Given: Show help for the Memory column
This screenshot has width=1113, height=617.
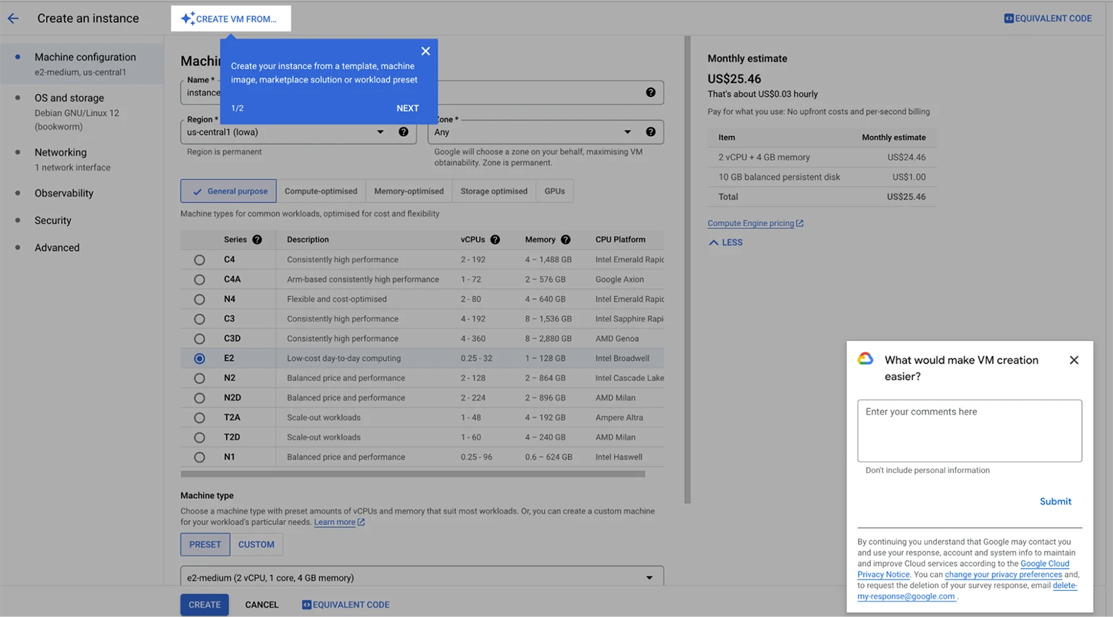Looking at the screenshot, I should [565, 240].
